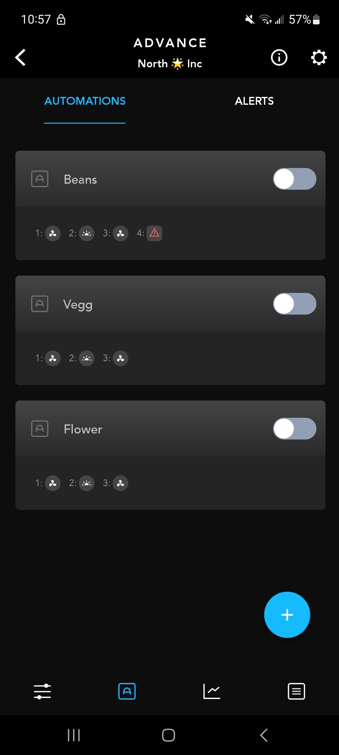Toggle the Flower automation switch
339x755 pixels.
tap(294, 429)
